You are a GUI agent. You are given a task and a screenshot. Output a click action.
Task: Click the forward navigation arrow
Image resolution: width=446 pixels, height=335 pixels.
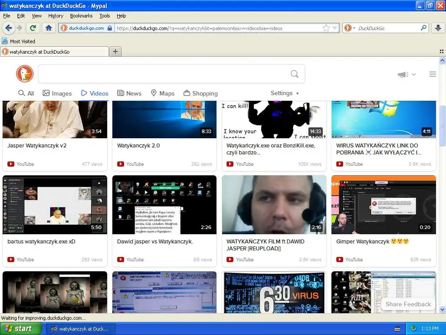20,28
